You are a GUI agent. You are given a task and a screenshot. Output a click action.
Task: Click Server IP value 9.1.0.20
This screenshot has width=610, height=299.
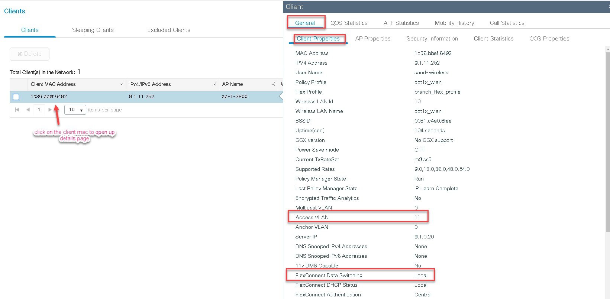coord(424,237)
